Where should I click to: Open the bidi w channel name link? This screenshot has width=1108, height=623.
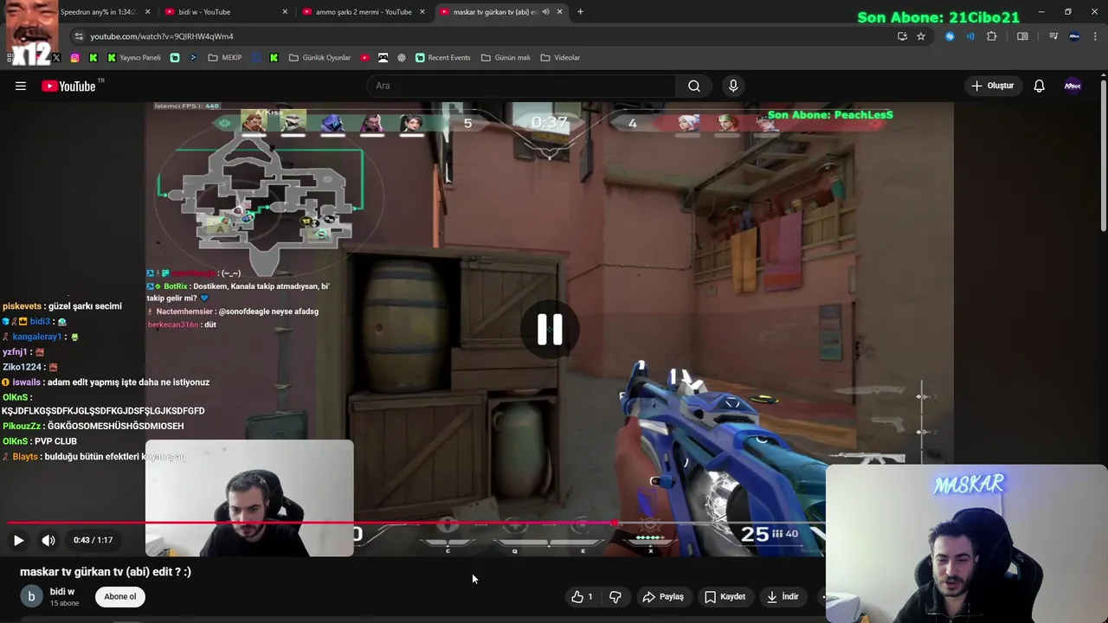[62, 591]
